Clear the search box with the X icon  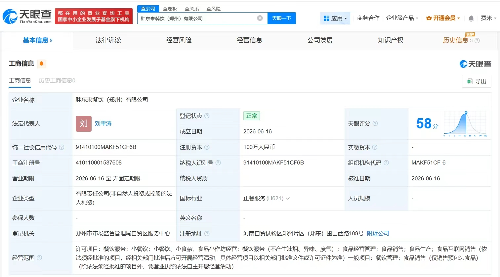(x=260, y=18)
